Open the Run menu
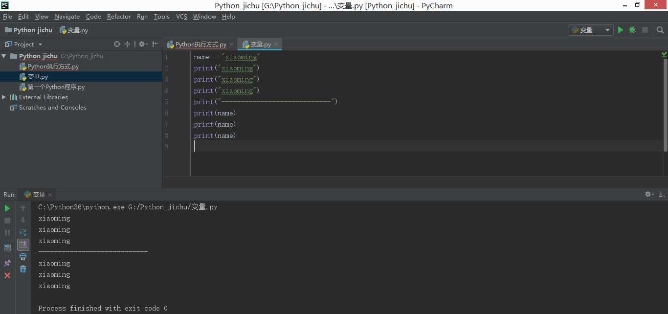Image resolution: width=668 pixels, height=314 pixels. [x=142, y=16]
